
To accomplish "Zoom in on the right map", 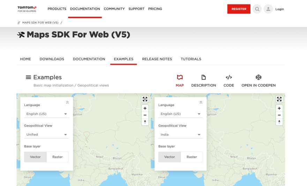I will point(279,108).
